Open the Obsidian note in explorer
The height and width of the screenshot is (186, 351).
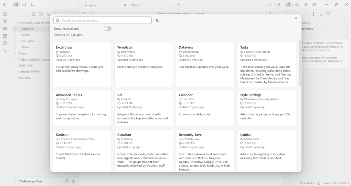point(28,41)
